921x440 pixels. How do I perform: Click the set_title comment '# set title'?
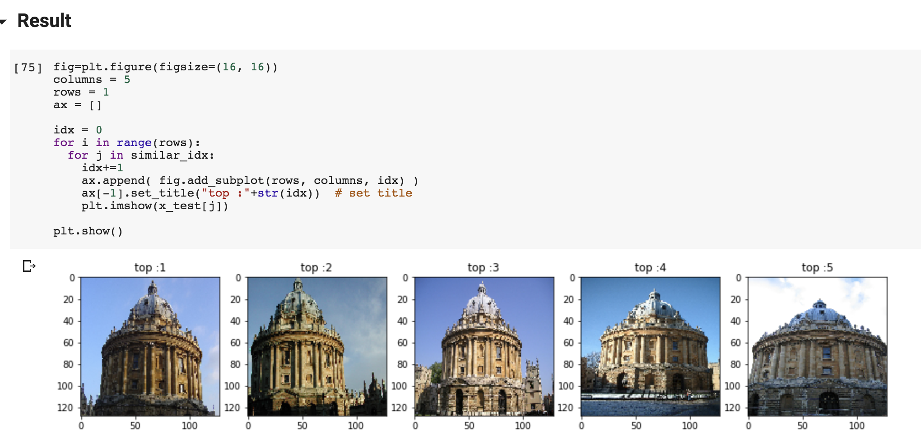click(373, 193)
